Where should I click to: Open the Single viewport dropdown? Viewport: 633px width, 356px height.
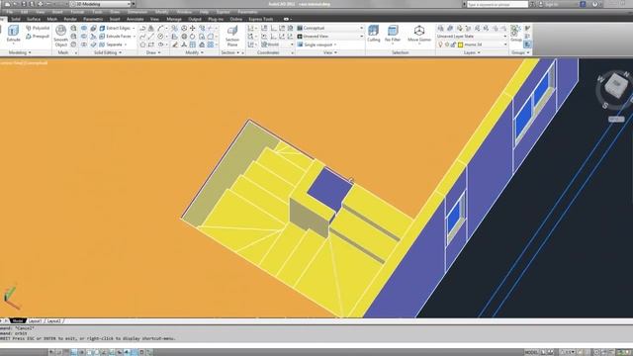[317, 44]
